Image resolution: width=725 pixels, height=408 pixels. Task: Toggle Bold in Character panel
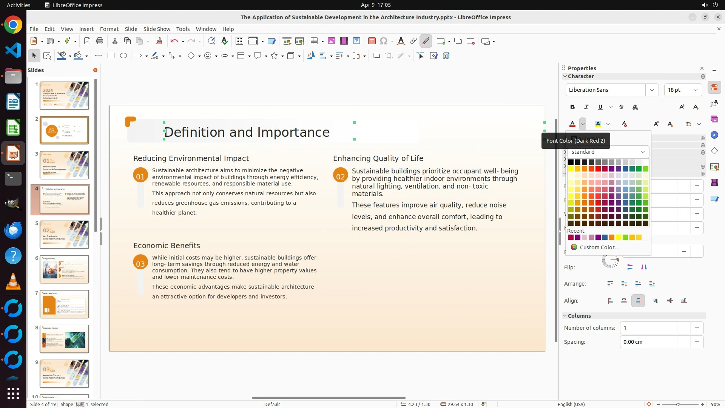point(572,107)
